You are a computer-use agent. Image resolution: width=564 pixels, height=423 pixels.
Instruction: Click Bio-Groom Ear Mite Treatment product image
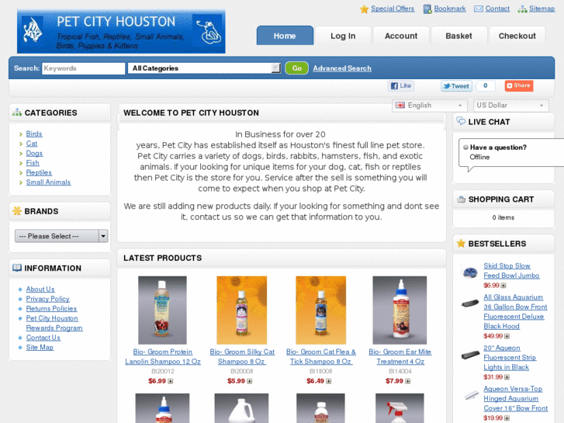tap(400, 310)
